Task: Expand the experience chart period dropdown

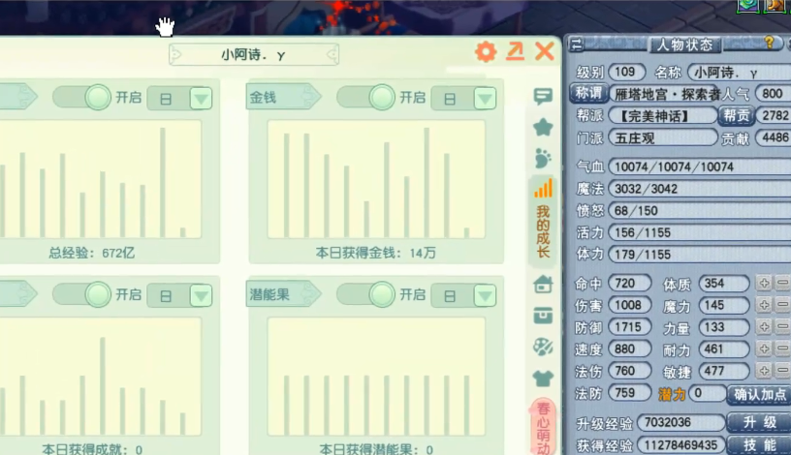Action: pyautogui.click(x=201, y=99)
